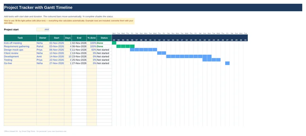Click the 'Project start' label
Viewport: 306px width, 136px height.
click(11, 30)
